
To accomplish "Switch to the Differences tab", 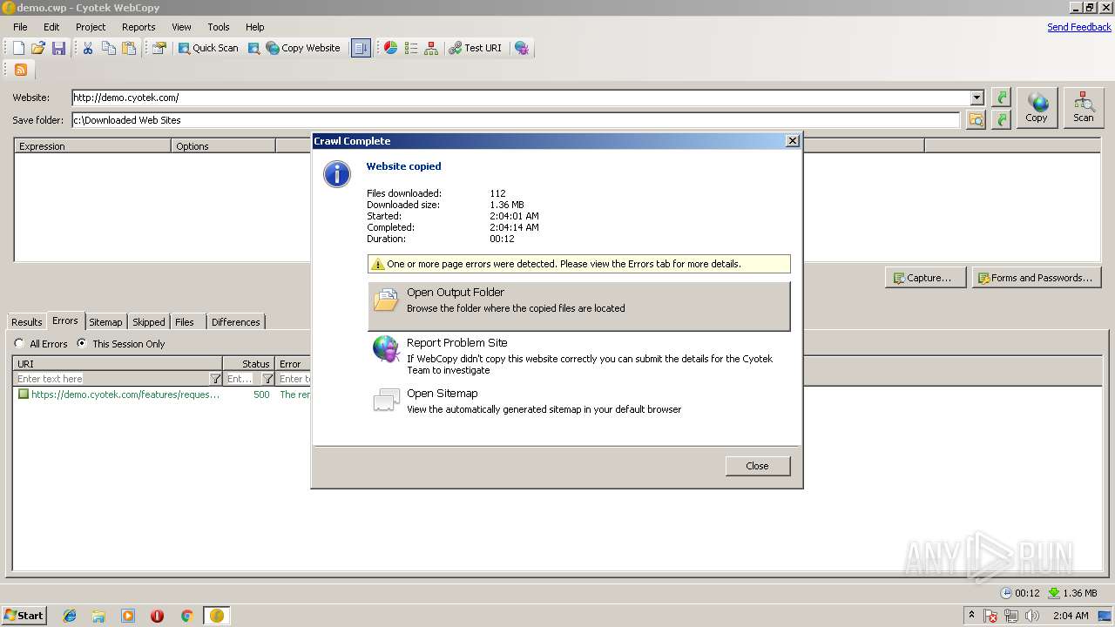I will 235,322.
